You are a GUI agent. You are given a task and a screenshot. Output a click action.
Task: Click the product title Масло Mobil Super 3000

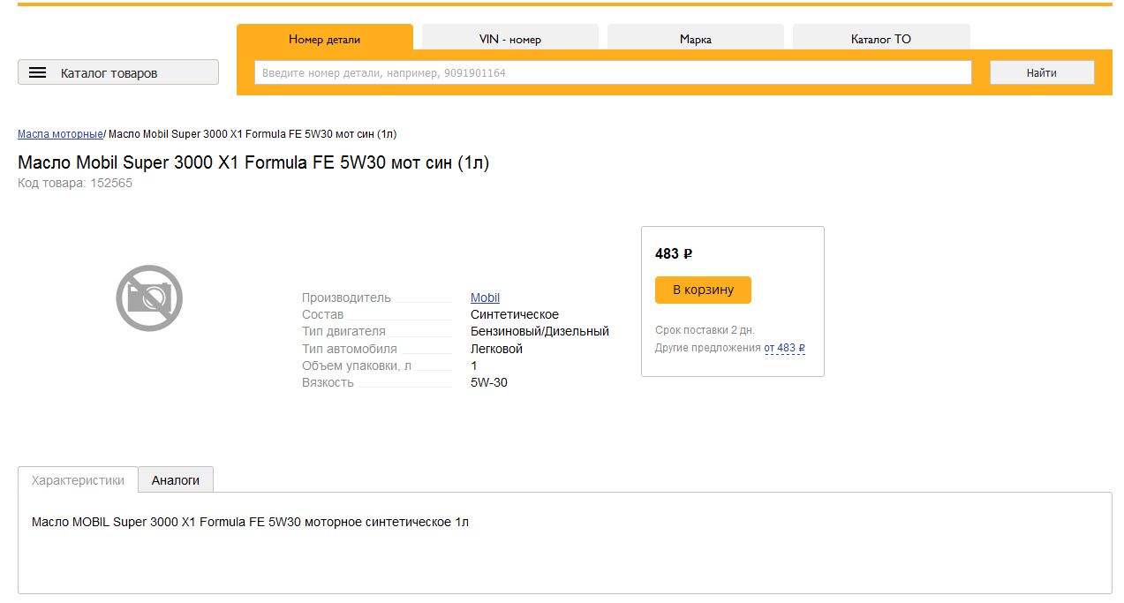[253, 162]
